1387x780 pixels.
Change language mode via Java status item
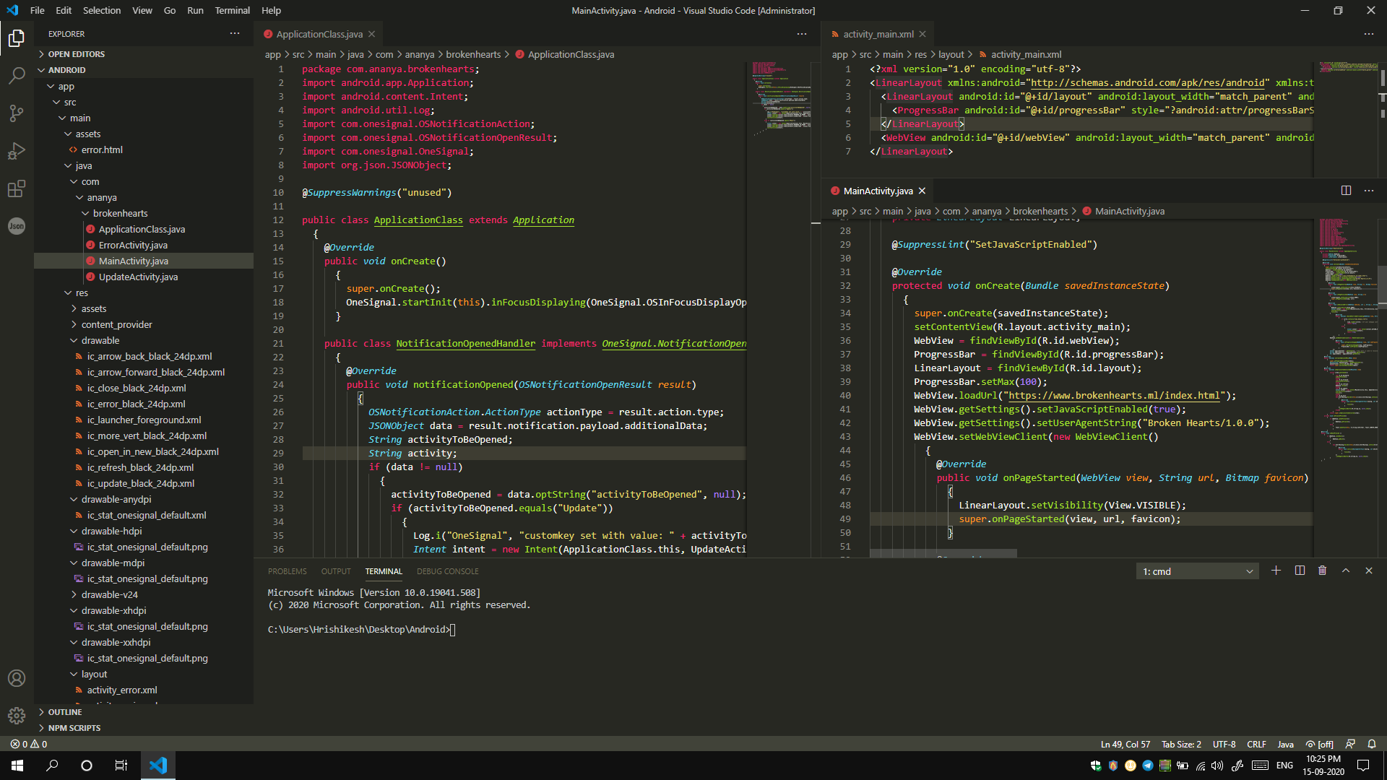coord(1285,744)
